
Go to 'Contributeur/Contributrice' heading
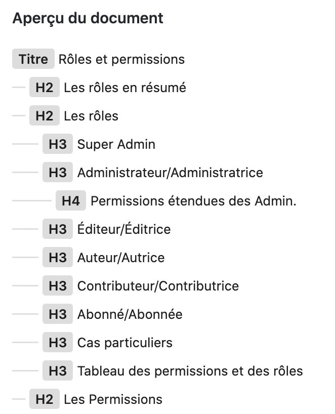[158, 285]
